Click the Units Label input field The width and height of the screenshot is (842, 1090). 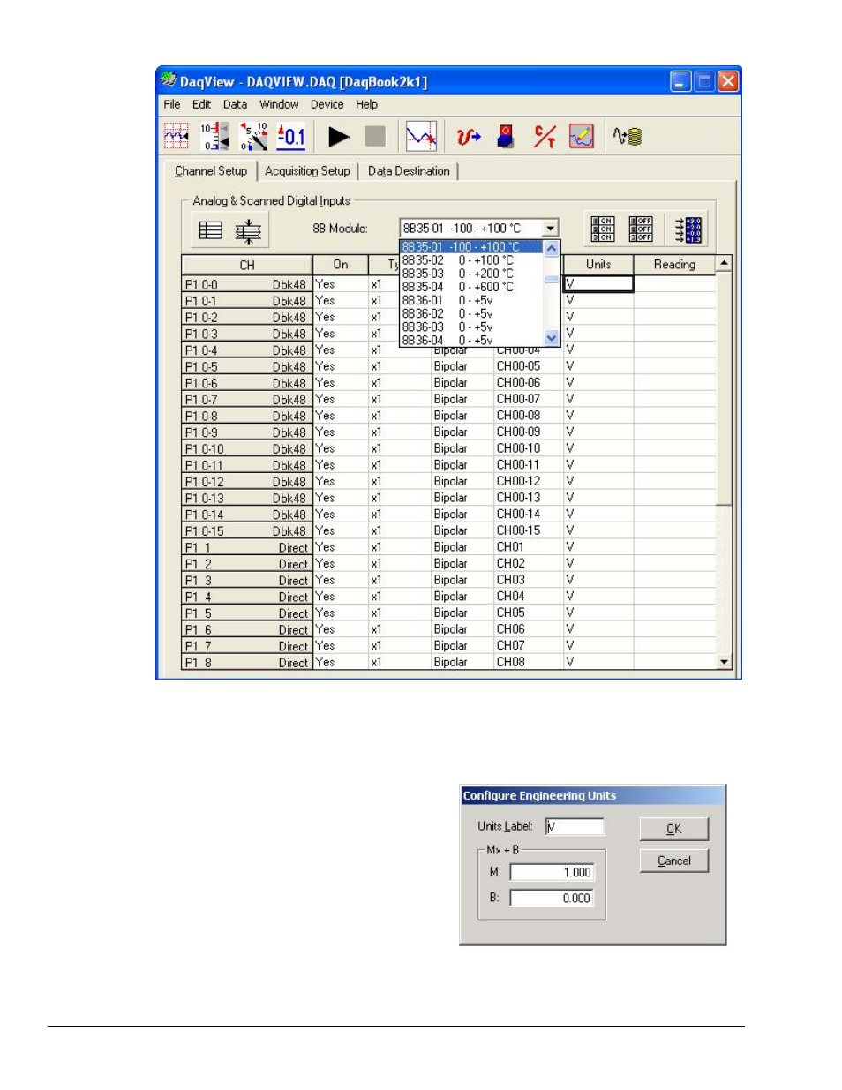[x=575, y=826]
